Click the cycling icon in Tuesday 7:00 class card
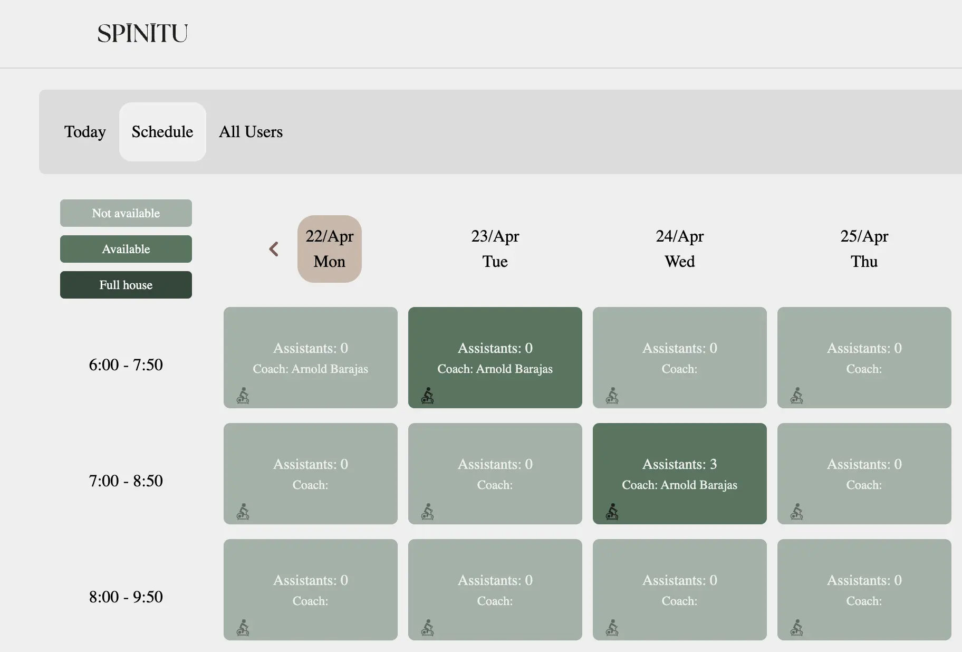Image resolution: width=962 pixels, height=652 pixels. (x=428, y=512)
